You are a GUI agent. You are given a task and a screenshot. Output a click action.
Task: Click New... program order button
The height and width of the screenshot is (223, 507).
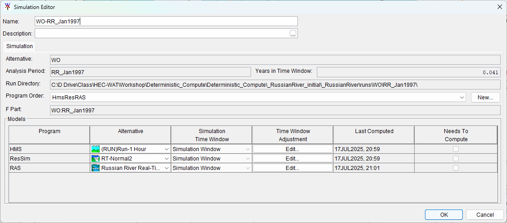click(485, 98)
